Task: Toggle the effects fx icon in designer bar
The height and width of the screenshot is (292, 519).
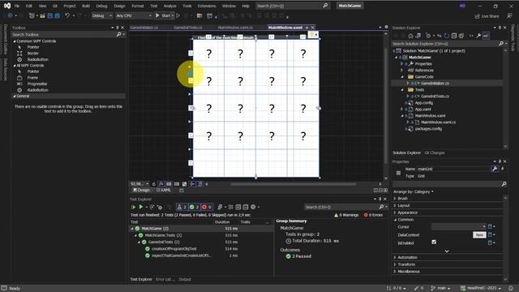Action: (161, 184)
